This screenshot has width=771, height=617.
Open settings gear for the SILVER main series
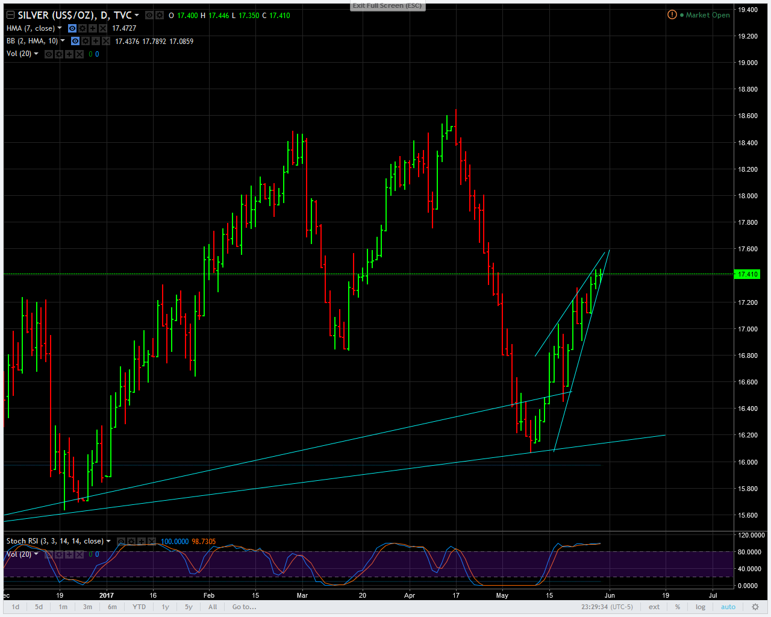(160, 15)
